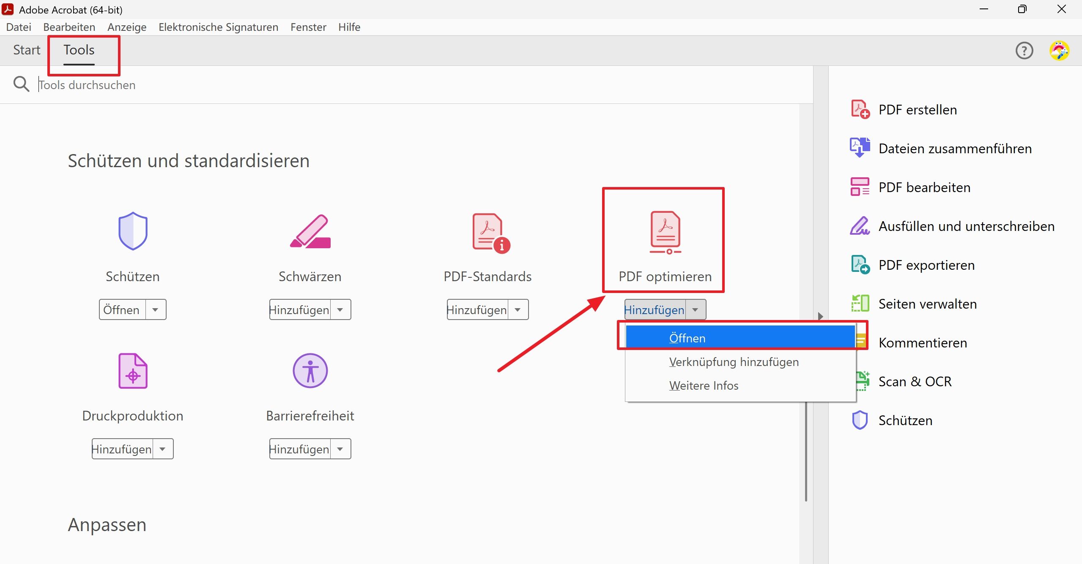Image resolution: width=1082 pixels, height=564 pixels.
Task: Click the Ausfüllen und unterschreiben pen icon
Action: coord(860,226)
